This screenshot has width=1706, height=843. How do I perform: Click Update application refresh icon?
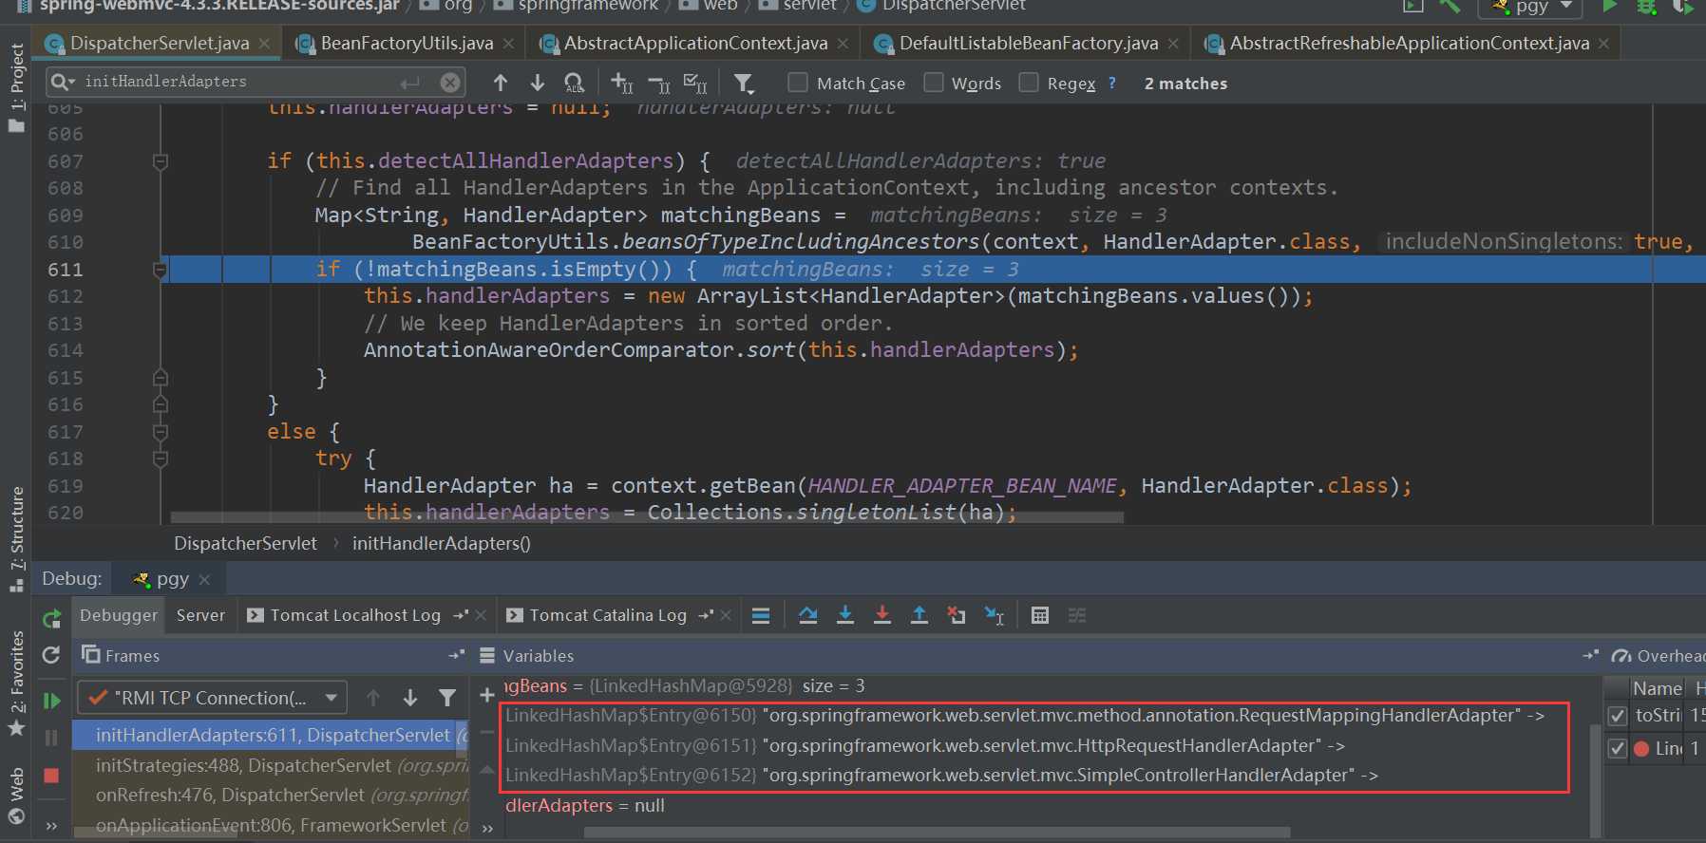click(x=51, y=655)
